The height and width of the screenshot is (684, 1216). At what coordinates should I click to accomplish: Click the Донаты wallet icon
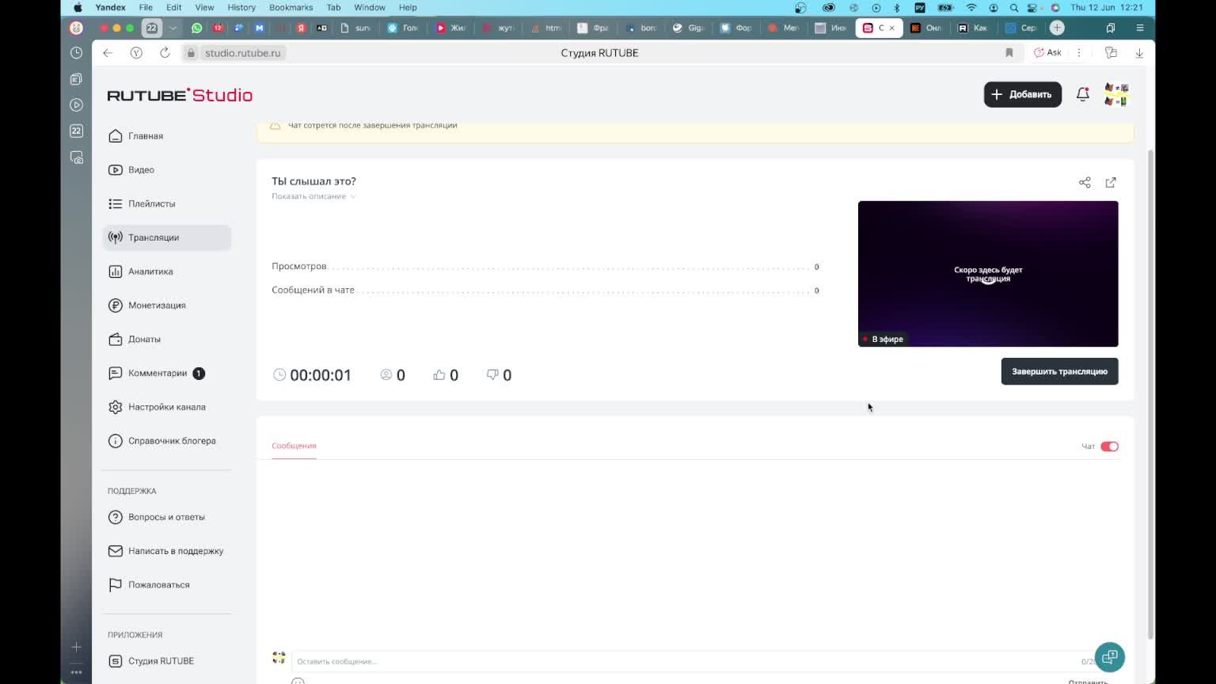(116, 339)
